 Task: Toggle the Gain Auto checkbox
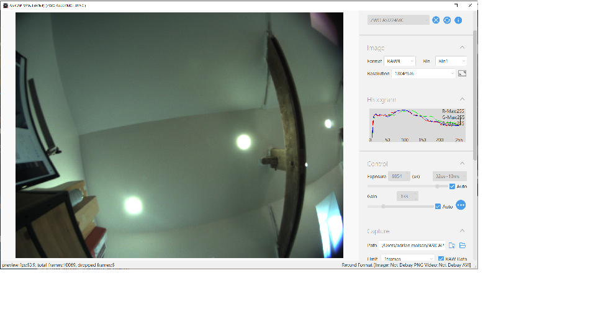(438, 206)
